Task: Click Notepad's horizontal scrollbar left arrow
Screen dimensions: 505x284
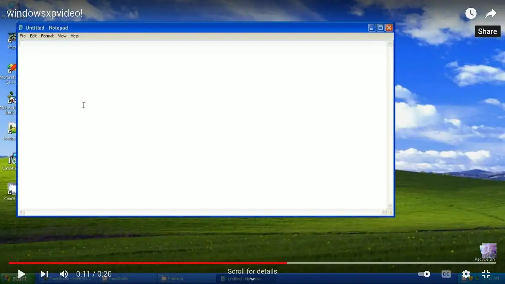Action: point(21,212)
